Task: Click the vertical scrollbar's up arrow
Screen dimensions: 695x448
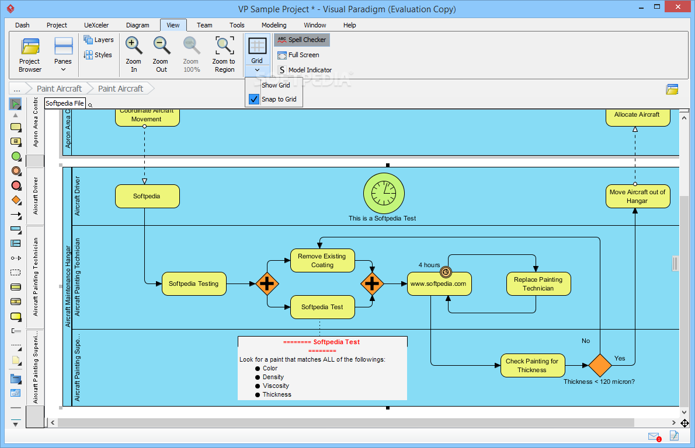Action: (684, 118)
